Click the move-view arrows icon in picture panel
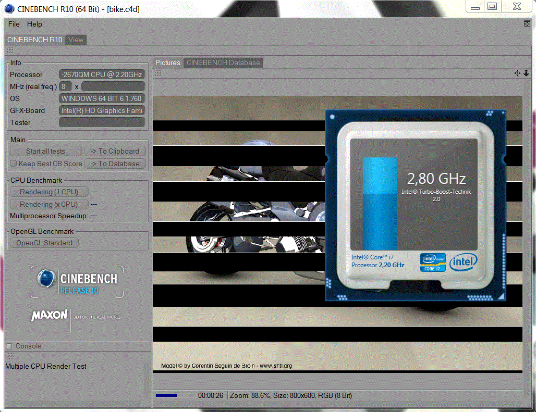Screen dimensions: 536x412 click(517, 73)
